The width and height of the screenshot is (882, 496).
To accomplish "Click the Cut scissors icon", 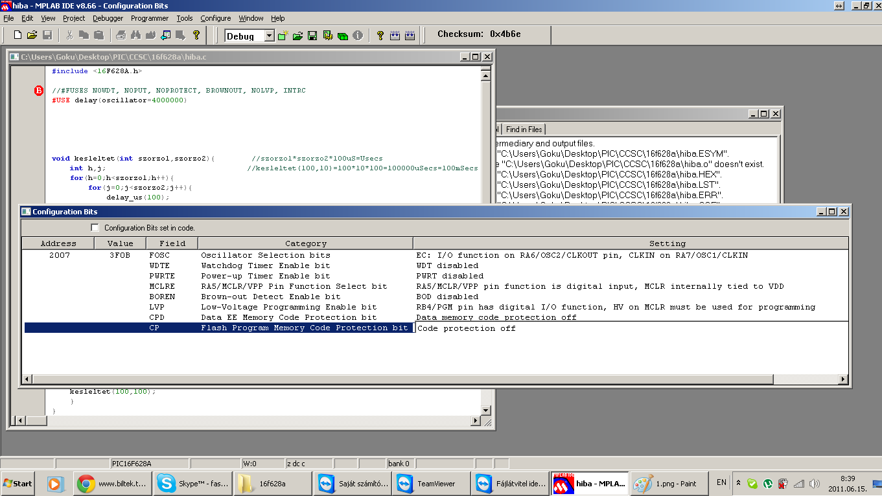I will (69, 35).
